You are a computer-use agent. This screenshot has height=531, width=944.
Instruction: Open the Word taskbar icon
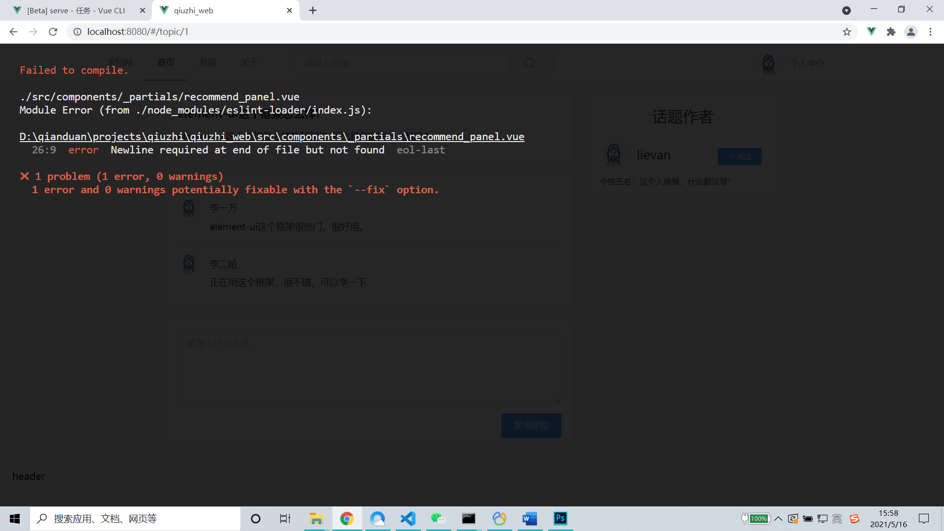530,519
